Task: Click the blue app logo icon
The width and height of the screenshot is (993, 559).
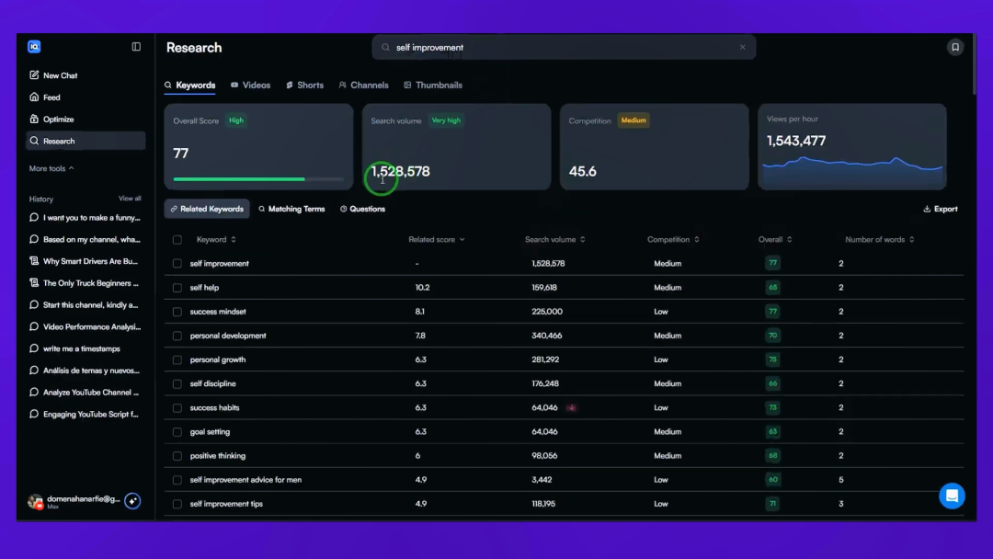Action: [x=34, y=47]
